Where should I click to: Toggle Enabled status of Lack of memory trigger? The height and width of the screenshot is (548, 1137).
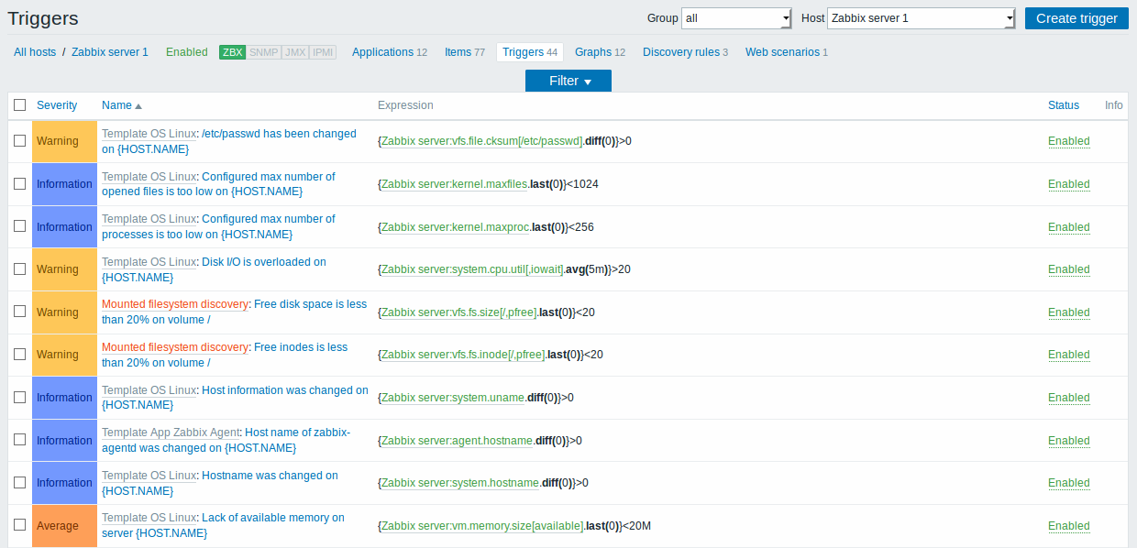tap(1069, 526)
